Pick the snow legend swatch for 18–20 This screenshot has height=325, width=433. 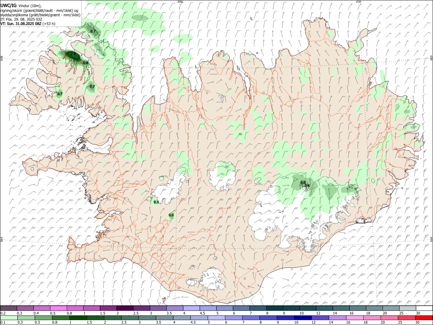[374, 308]
